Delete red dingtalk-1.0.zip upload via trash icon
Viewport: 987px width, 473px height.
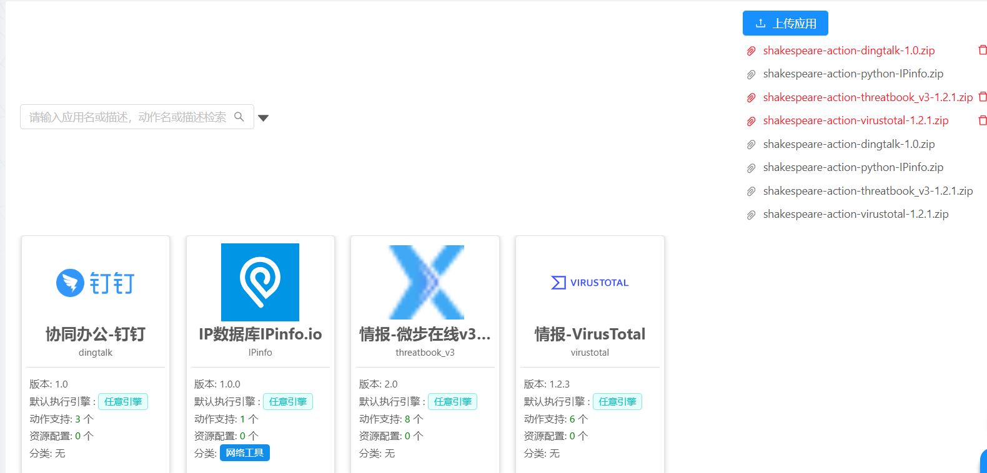(x=982, y=50)
